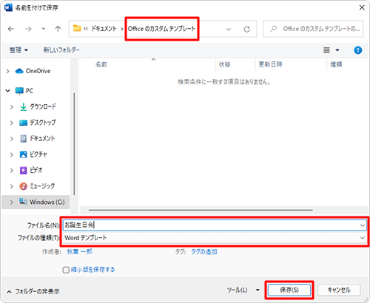Expand the ドキュメント folder node in tree

click(12, 139)
